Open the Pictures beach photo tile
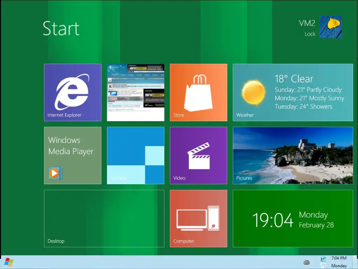The image size is (358, 269). pos(293,156)
